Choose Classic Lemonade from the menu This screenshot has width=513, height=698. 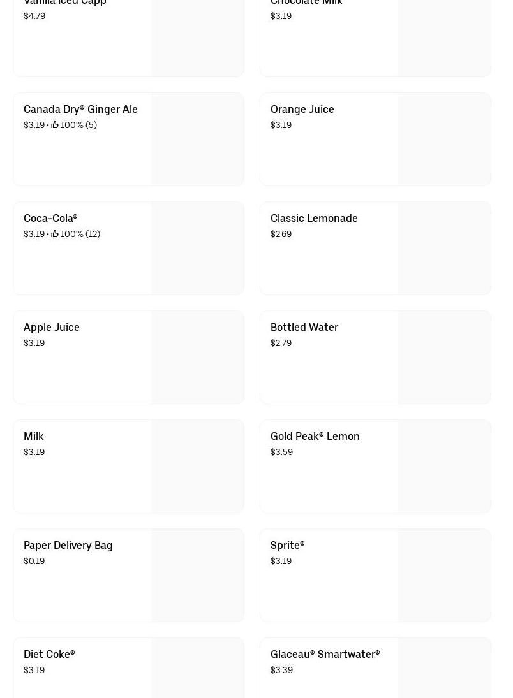click(314, 218)
